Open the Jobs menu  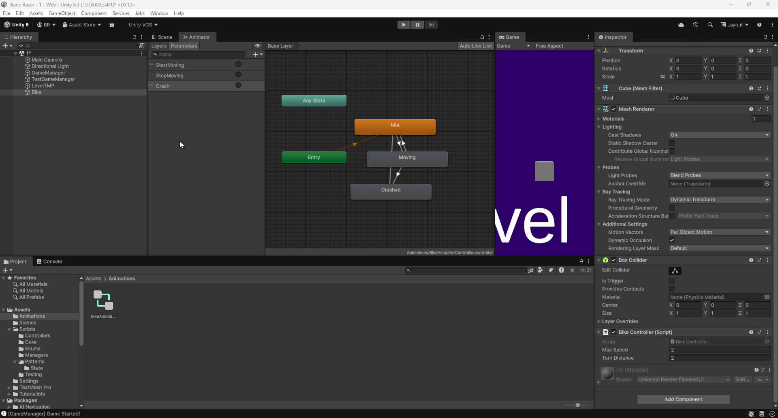point(140,13)
